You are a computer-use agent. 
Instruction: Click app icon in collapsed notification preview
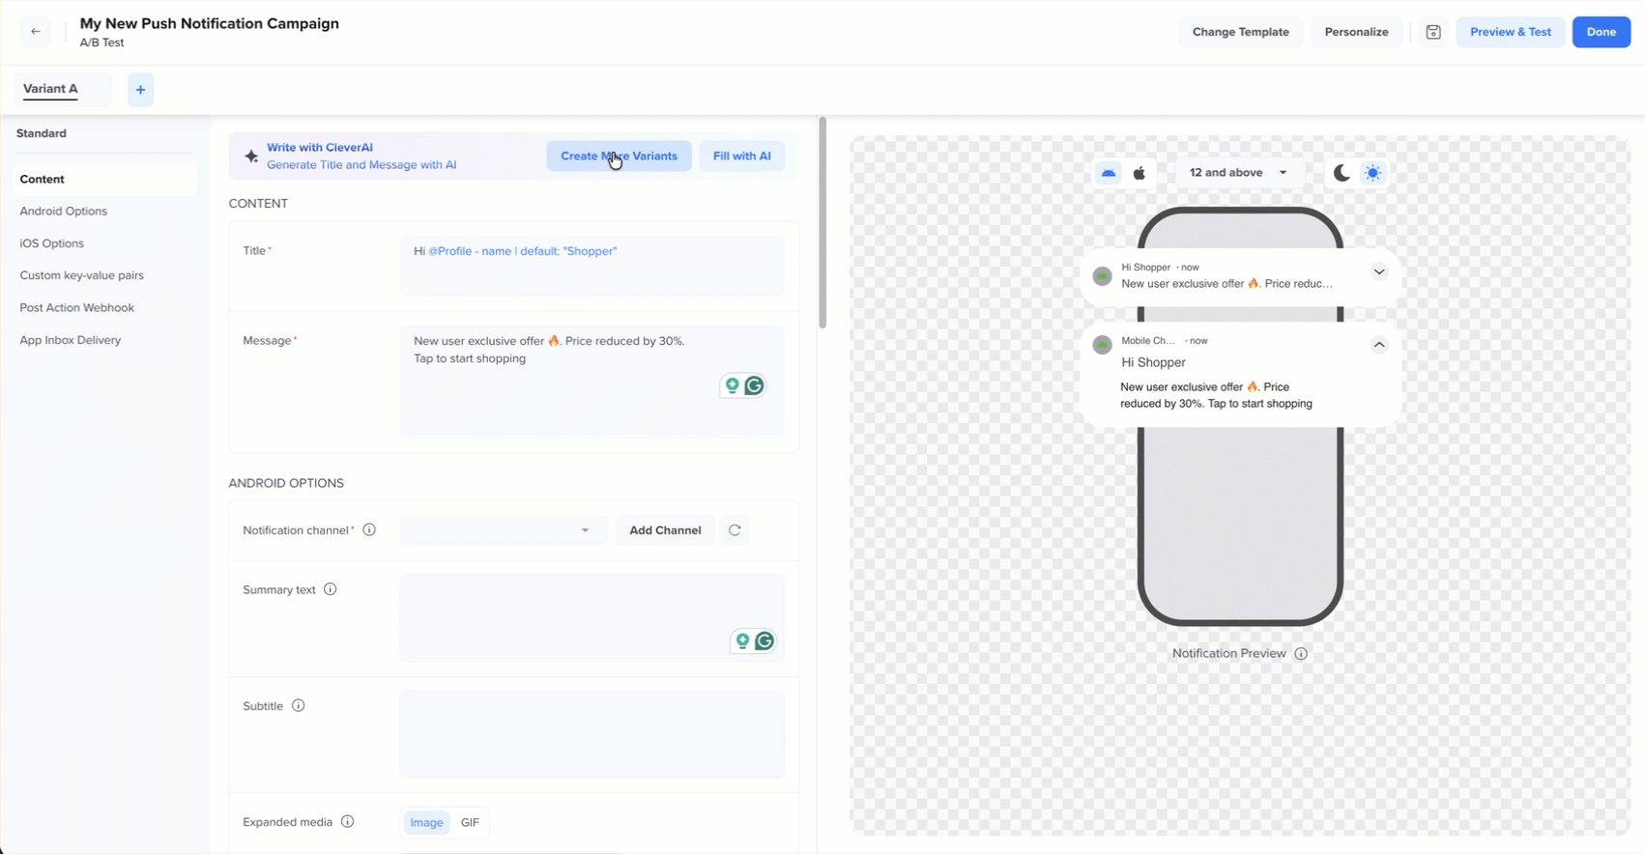[x=1102, y=276]
